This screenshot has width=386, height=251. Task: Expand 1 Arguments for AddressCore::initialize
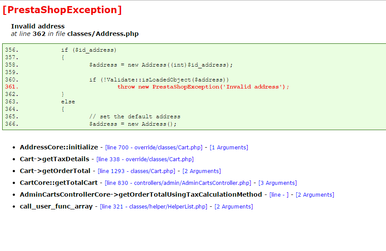coord(229,147)
